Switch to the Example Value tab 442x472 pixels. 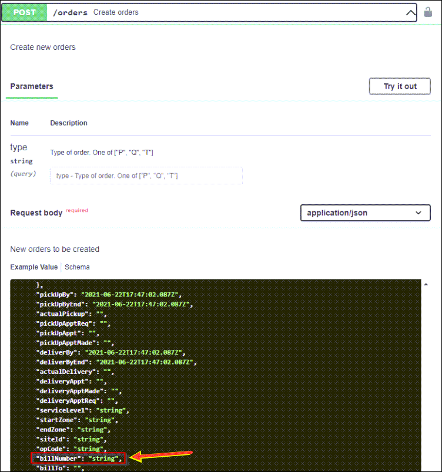pyautogui.click(x=34, y=267)
